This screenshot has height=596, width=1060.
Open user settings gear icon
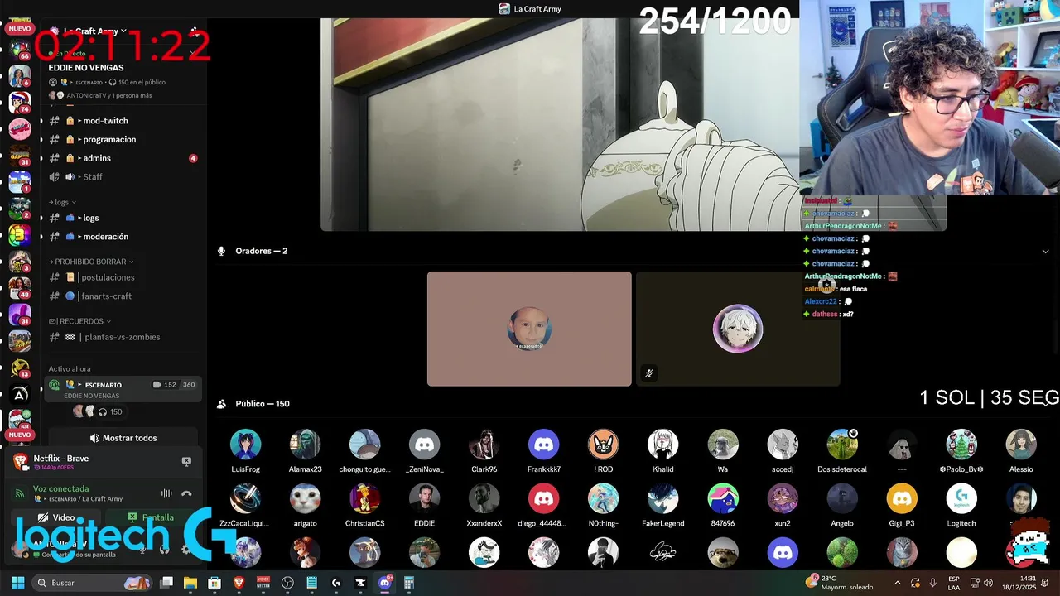(185, 549)
